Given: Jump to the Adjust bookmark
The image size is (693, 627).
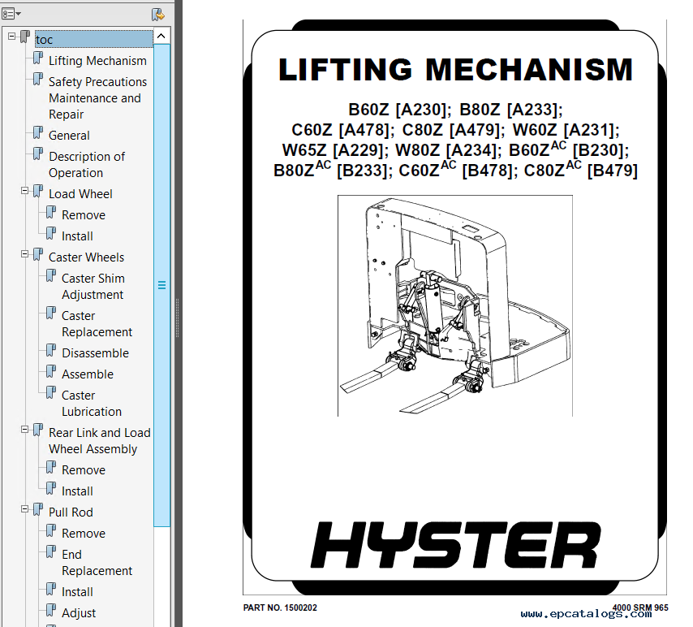Looking at the screenshot, I should (x=79, y=613).
